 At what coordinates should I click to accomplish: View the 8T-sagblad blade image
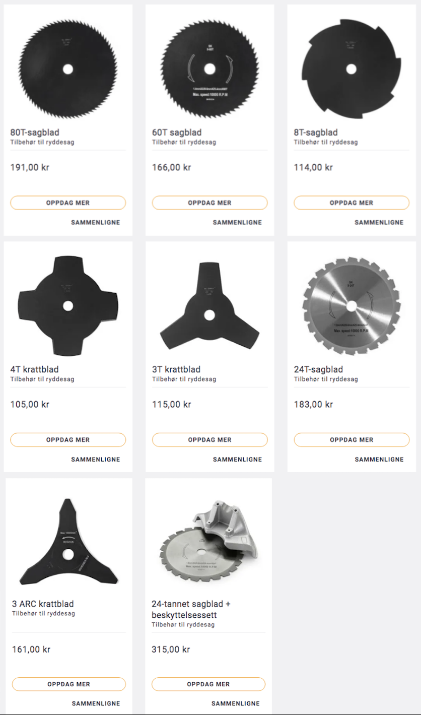352,69
